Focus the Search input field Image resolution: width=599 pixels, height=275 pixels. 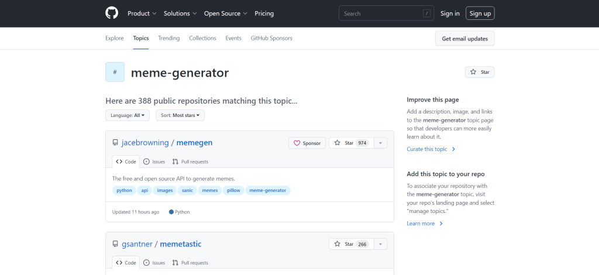click(386, 13)
